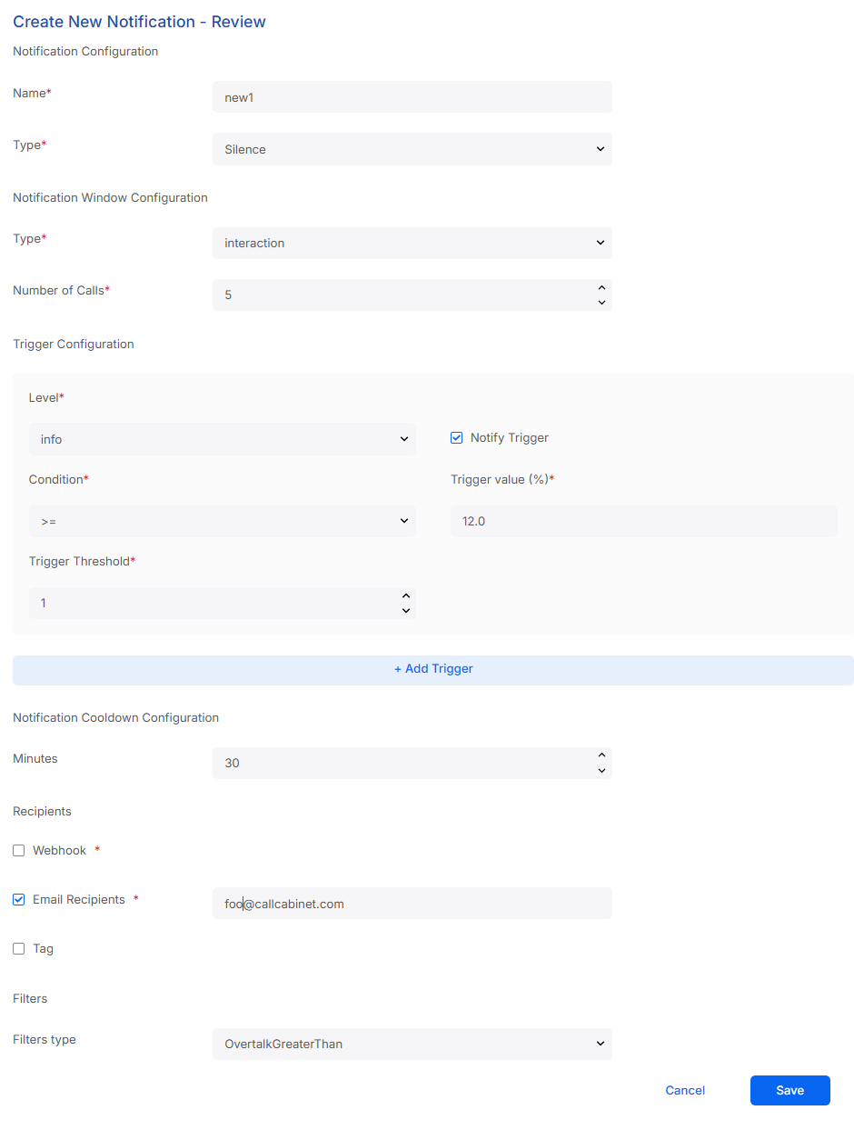Decrease Number of Calls with down arrow
Screen dimensions: 854x1130
pyautogui.click(x=601, y=302)
